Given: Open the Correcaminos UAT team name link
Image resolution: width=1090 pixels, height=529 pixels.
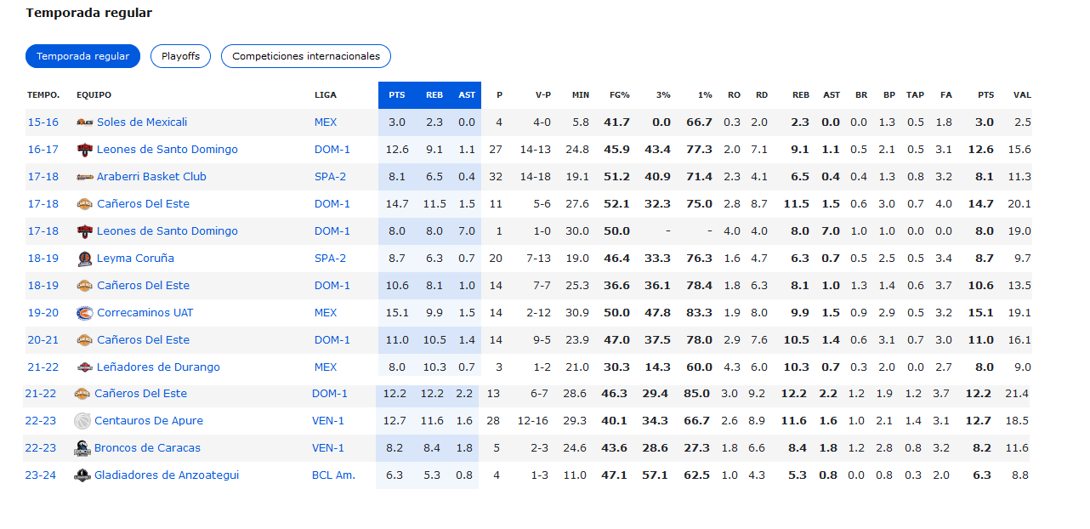Looking at the screenshot, I should pos(145,313).
